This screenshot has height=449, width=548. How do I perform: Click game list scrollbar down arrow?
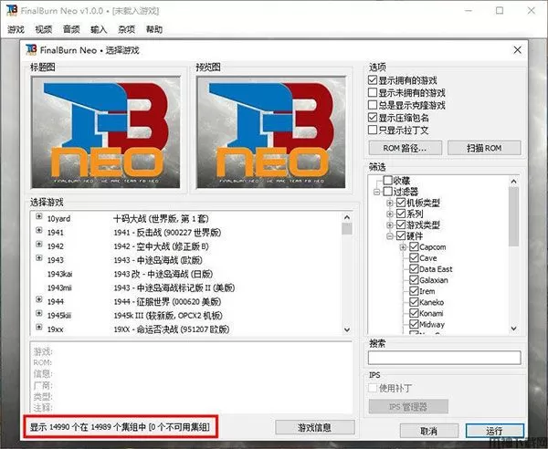pyautogui.click(x=347, y=329)
